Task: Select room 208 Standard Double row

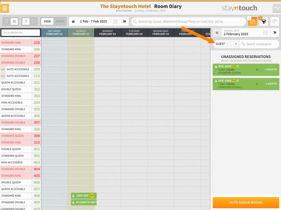Action: (20, 63)
